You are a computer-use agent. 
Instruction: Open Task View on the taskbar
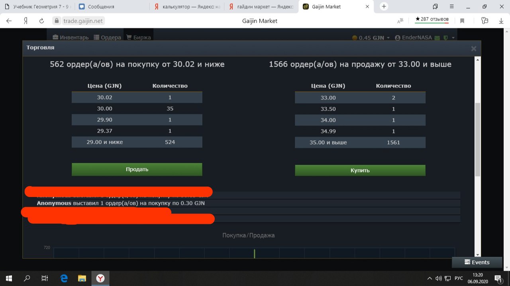click(45, 278)
